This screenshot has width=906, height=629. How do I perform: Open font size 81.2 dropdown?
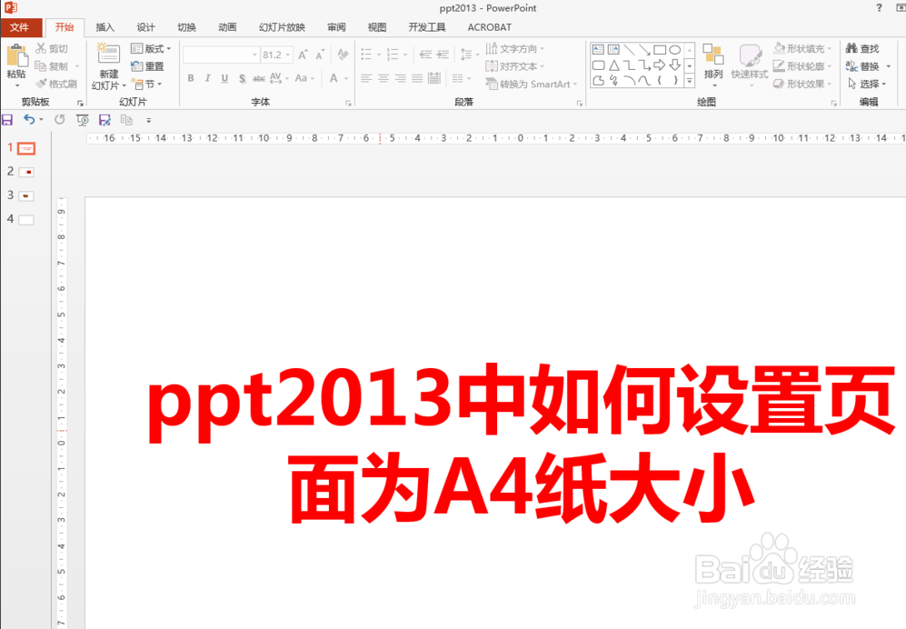coord(288,55)
